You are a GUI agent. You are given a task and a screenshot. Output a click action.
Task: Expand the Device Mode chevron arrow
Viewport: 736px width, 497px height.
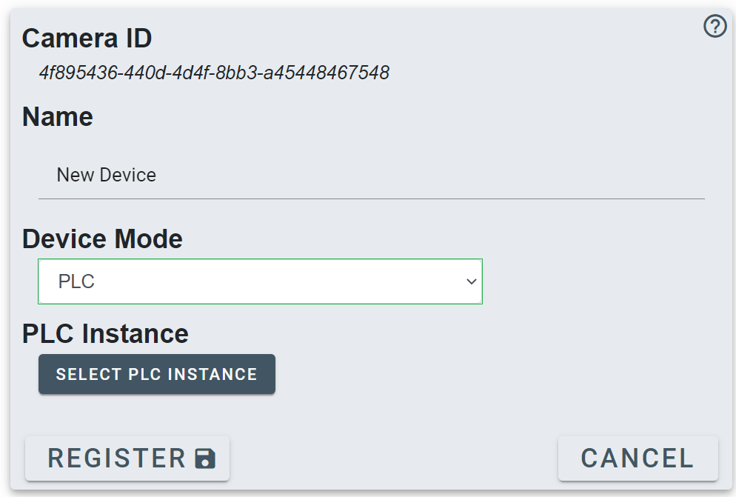(x=471, y=281)
